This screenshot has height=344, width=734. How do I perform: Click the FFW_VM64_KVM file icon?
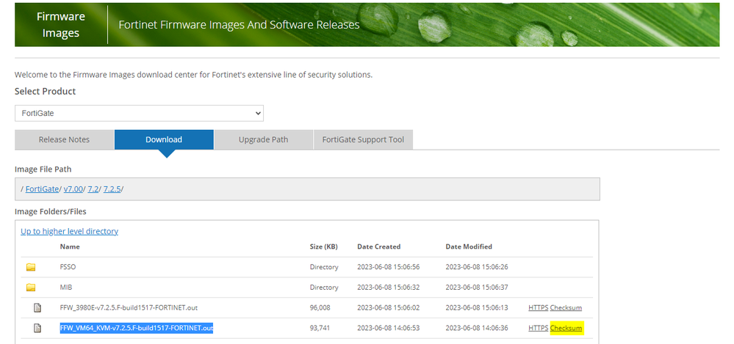[x=37, y=328]
